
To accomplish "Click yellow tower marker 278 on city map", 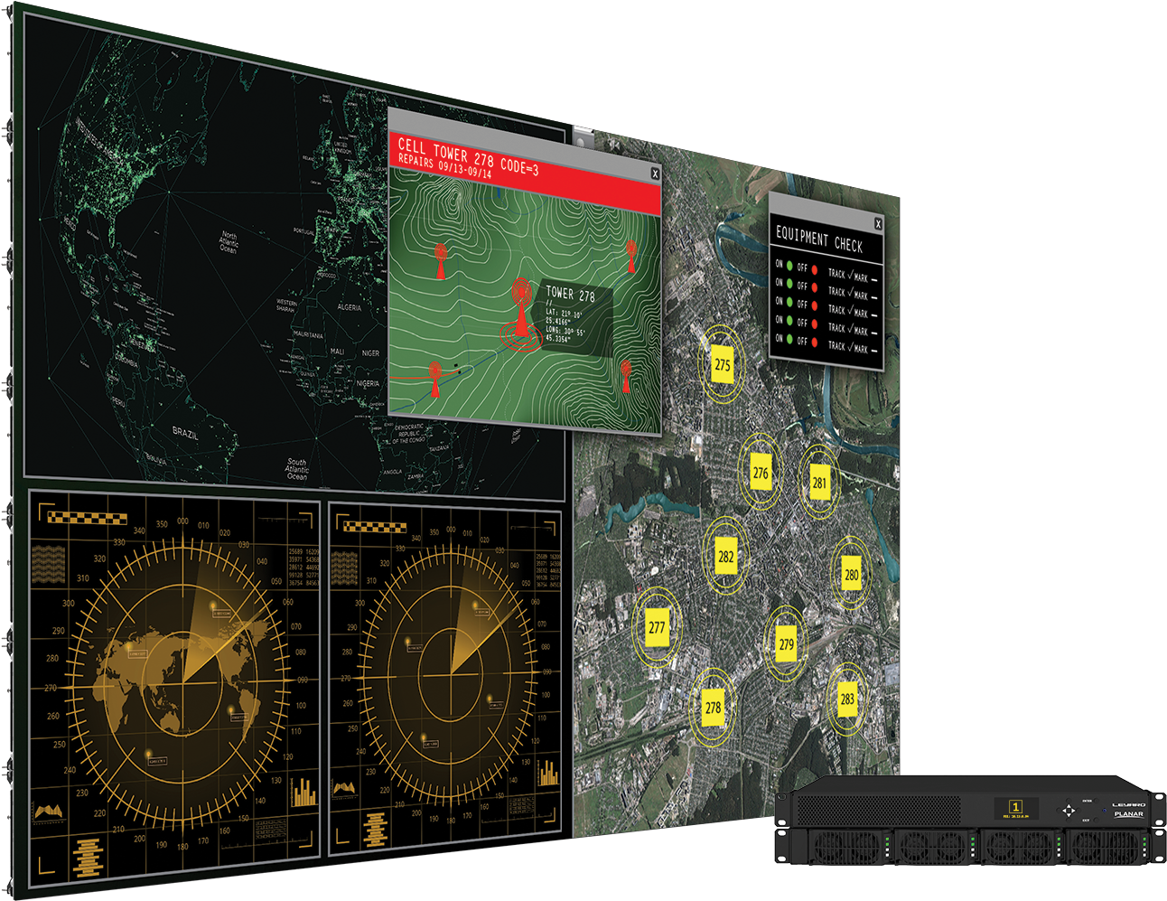I will pyautogui.click(x=713, y=708).
